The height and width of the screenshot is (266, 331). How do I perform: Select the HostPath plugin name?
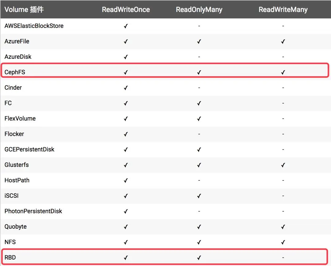click(x=17, y=180)
